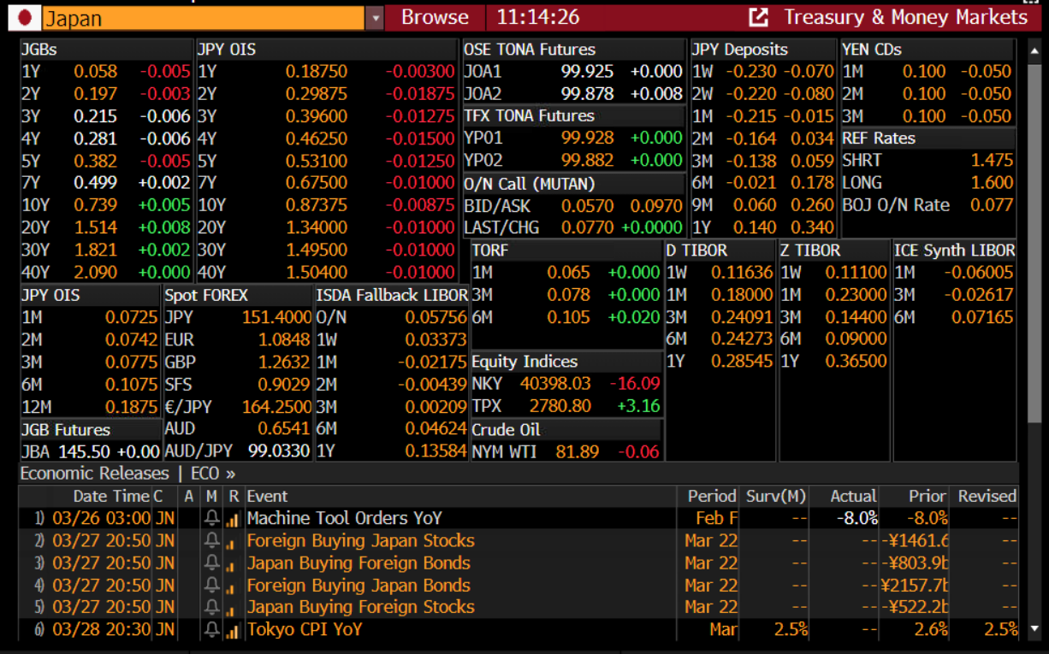Click relevance bars icon for Tokyo CPI YoY

point(233,630)
